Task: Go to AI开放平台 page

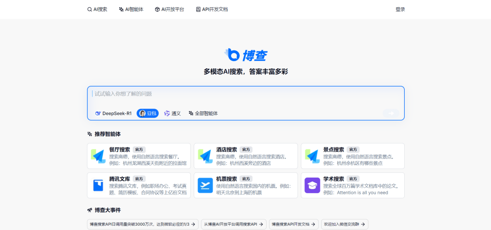Action: (x=169, y=10)
